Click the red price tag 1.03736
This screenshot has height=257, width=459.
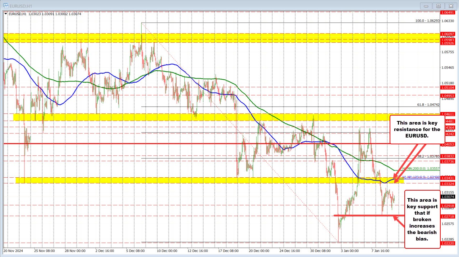448,161
